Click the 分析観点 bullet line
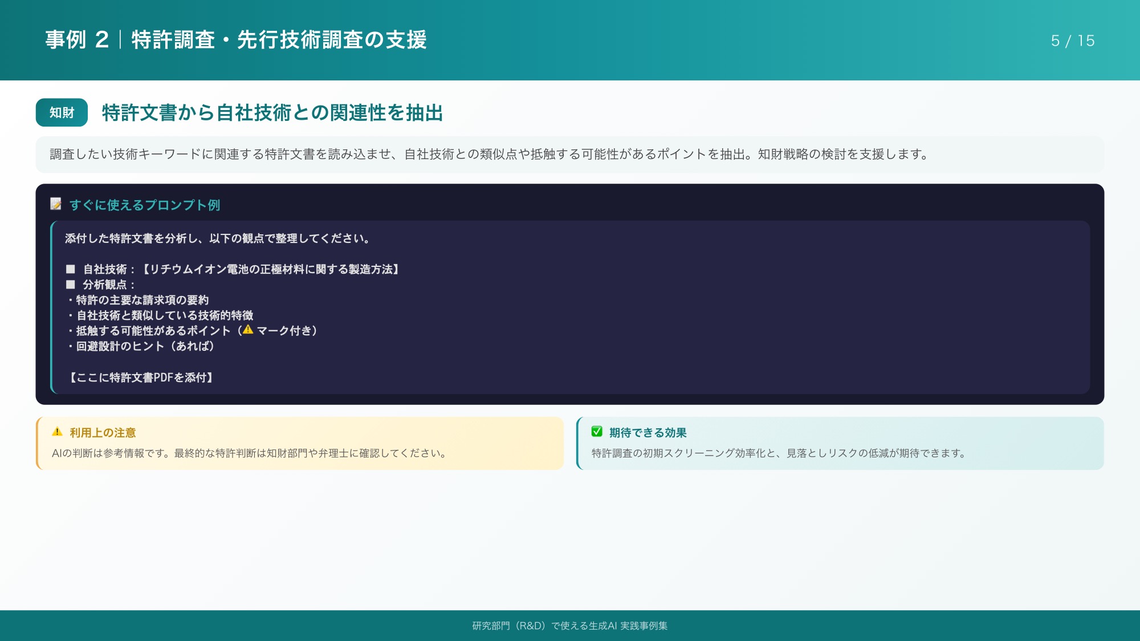The height and width of the screenshot is (641, 1140). click(x=100, y=285)
